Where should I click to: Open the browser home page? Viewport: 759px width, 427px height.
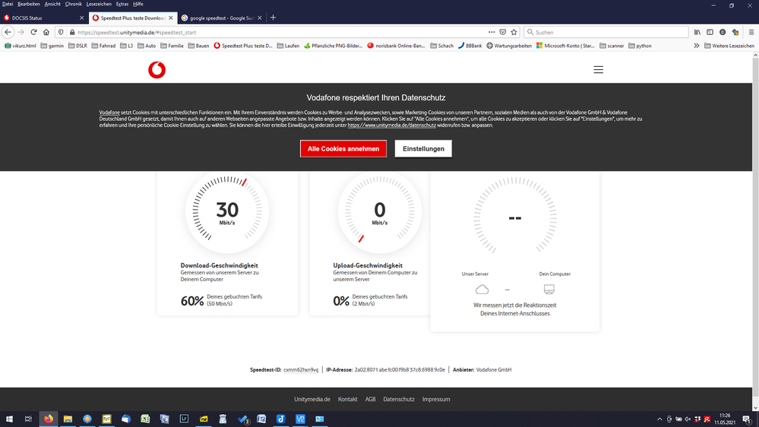click(x=46, y=33)
